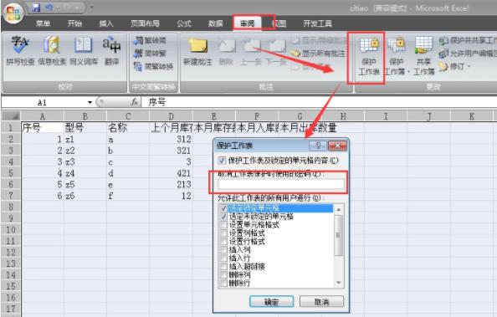Screen dimensions: 497x317
Task: Confirm protection with the 确定 button
Action: point(271,302)
